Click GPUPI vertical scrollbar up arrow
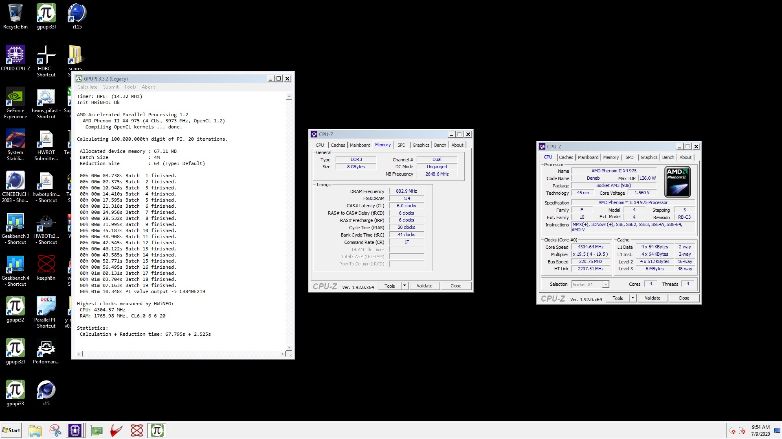Image resolution: width=782 pixels, height=439 pixels. click(x=289, y=97)
